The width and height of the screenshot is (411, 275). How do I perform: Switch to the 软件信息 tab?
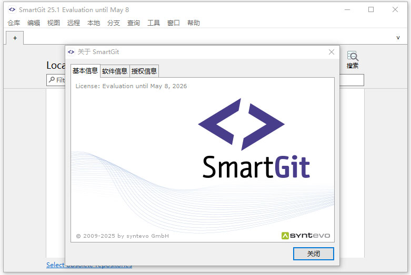point(115,71)
